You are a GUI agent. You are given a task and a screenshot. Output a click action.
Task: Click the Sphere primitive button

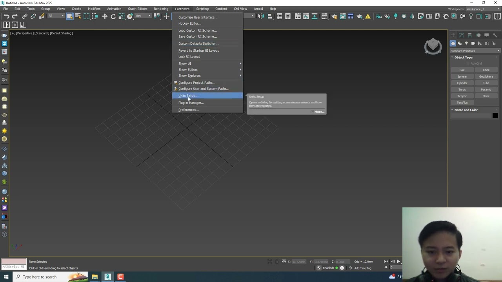(x=462, y=76)
